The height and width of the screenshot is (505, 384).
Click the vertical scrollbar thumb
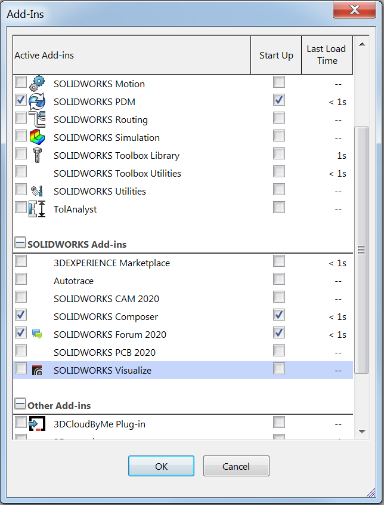click(361, 250)
